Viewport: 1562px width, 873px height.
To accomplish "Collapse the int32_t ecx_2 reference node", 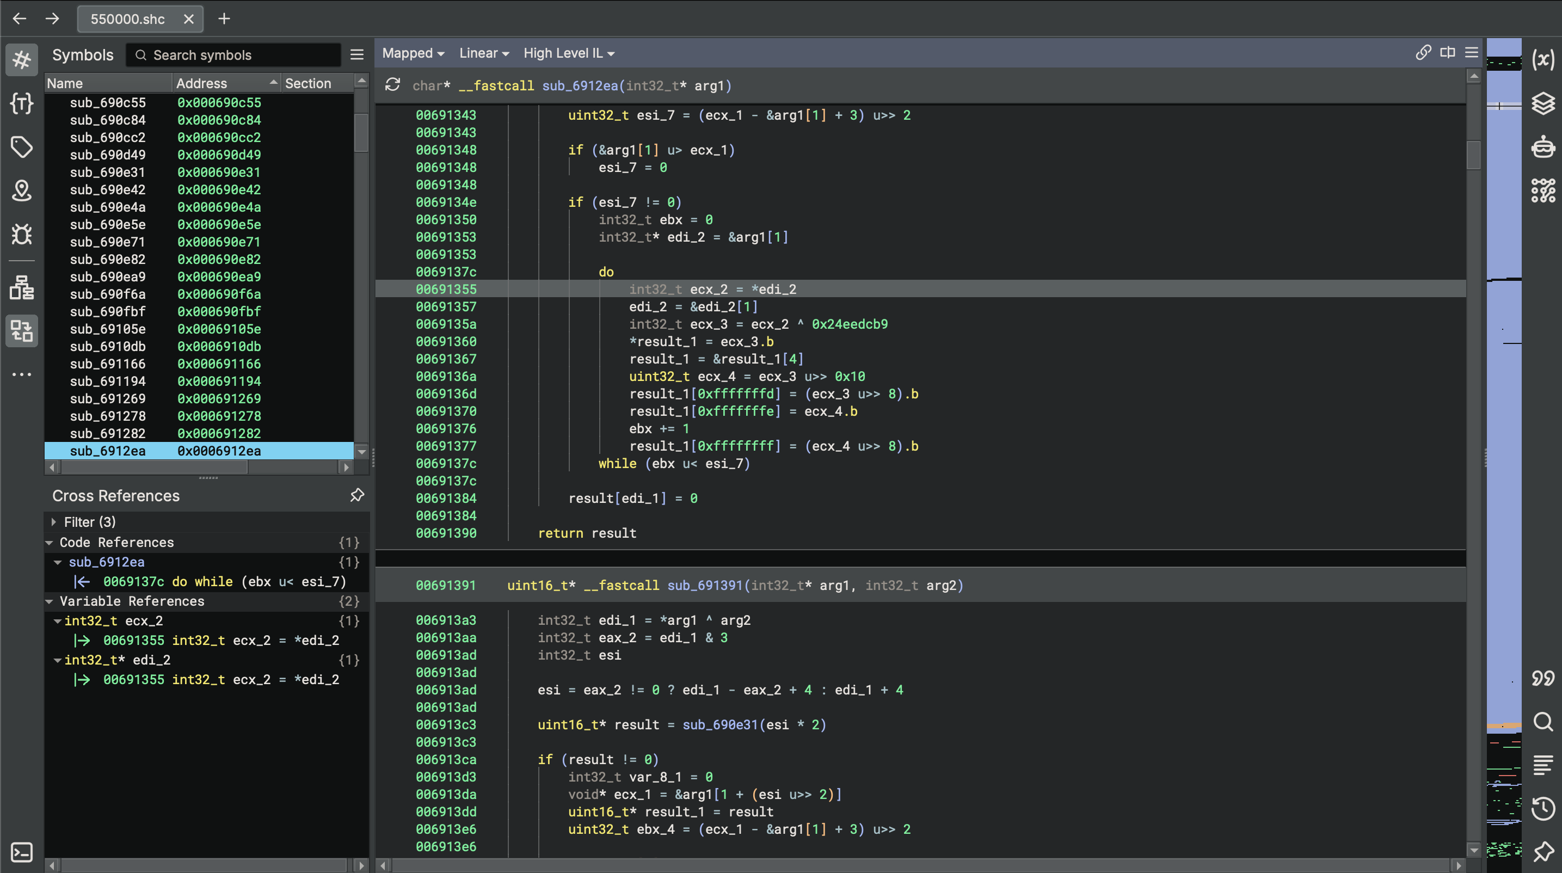I will click(x=58, y=621).
